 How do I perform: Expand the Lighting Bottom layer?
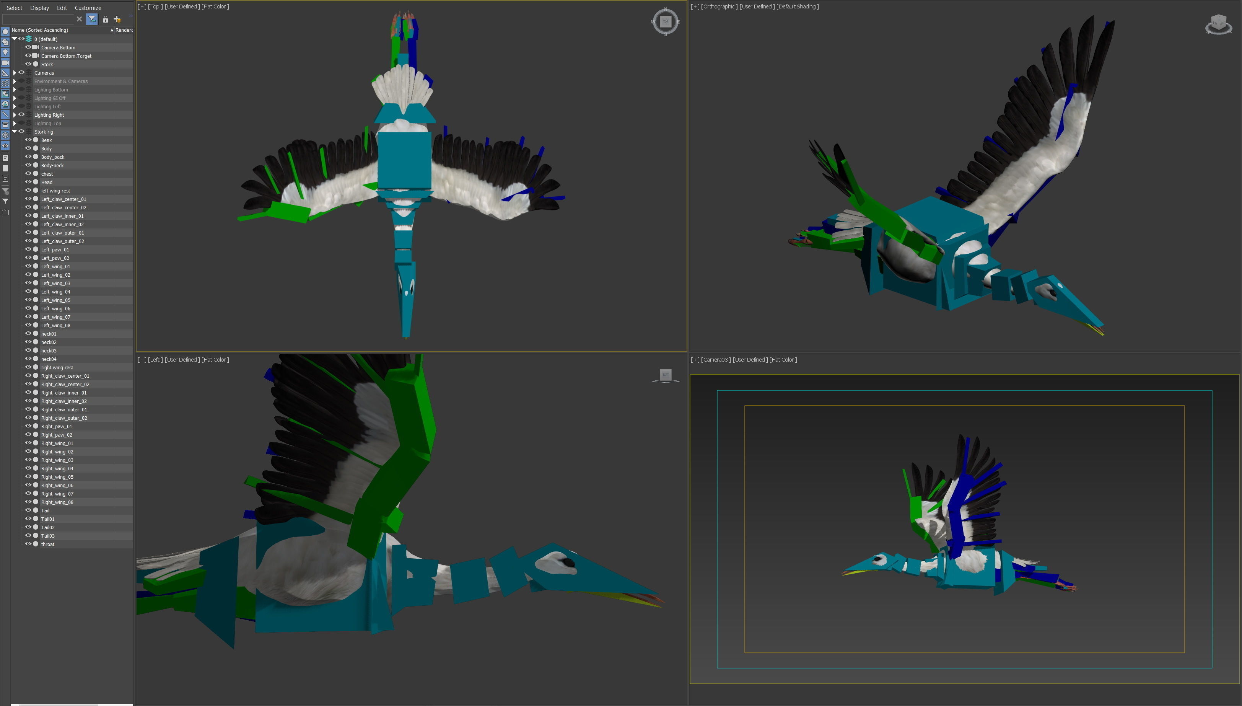(x=15, y=90)
